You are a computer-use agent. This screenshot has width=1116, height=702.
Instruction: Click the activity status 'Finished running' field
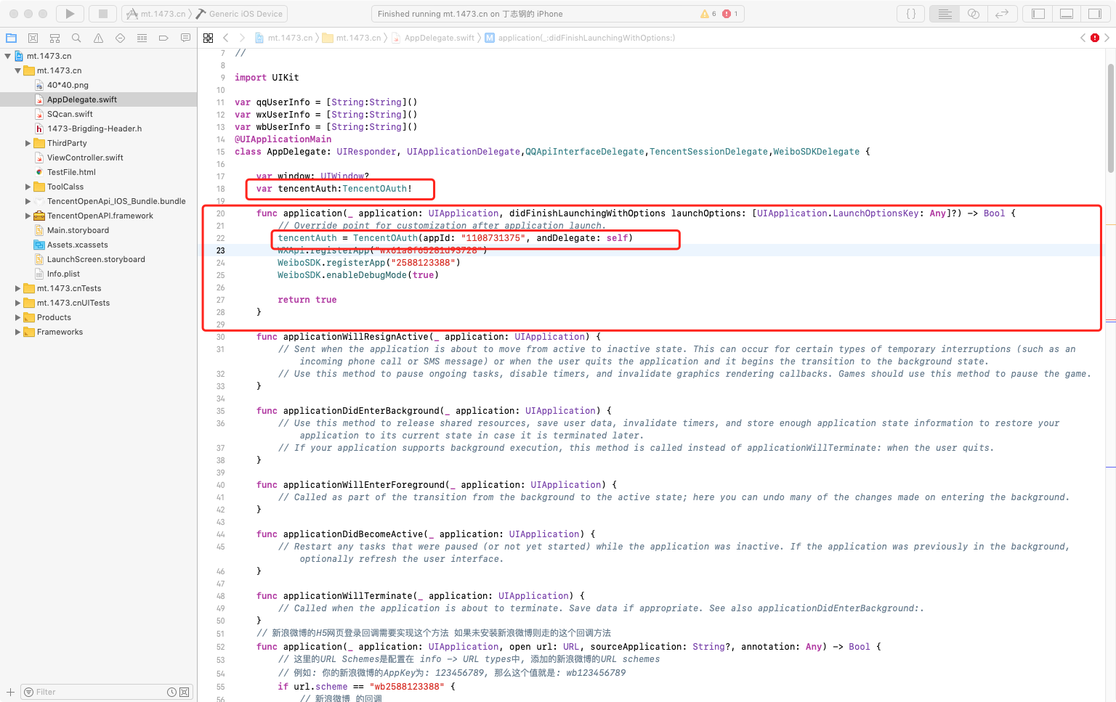[x=557, y=14]
